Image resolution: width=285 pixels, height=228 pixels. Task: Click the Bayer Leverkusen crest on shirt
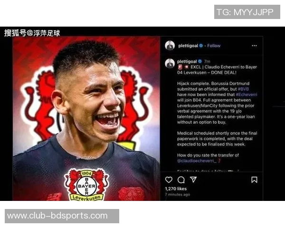point(87,185)
